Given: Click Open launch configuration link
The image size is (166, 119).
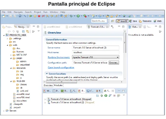Looking at the screenshot, I should 61,68.
